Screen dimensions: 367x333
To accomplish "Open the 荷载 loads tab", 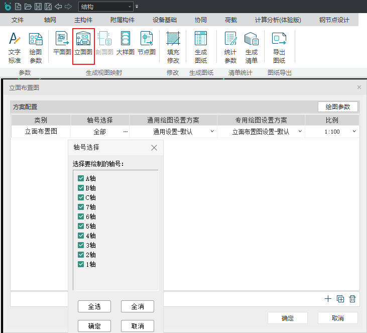I will [230, 20].
